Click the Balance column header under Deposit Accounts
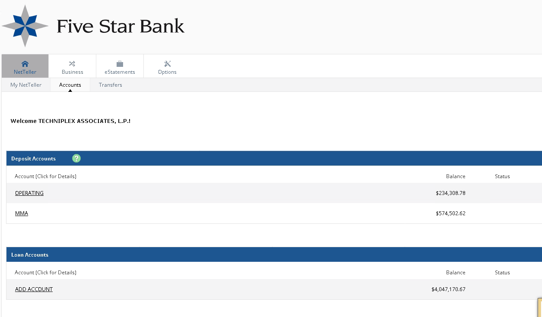Screen dimensions: 542x317 456,176
